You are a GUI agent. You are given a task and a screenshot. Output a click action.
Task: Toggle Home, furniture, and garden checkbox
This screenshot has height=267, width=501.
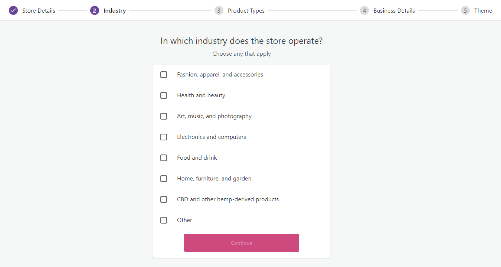click(x=164, y=179)
